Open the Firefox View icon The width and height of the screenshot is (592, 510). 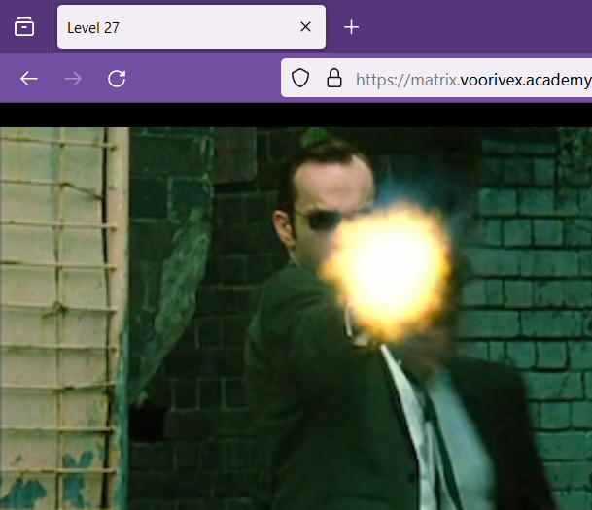tap(24, 27)
